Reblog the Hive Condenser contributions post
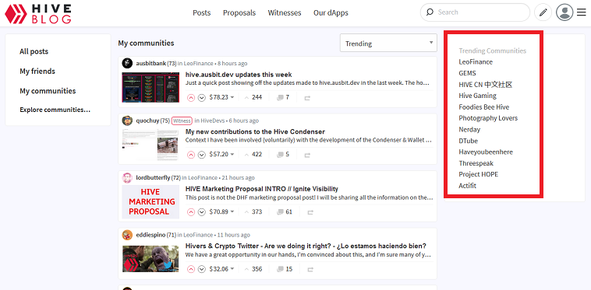The image size is (591, 290). [307, 155]
